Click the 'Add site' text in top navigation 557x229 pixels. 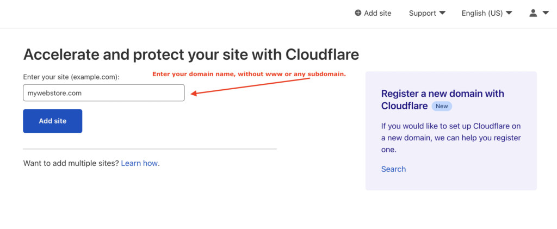[x=377, y=13]
